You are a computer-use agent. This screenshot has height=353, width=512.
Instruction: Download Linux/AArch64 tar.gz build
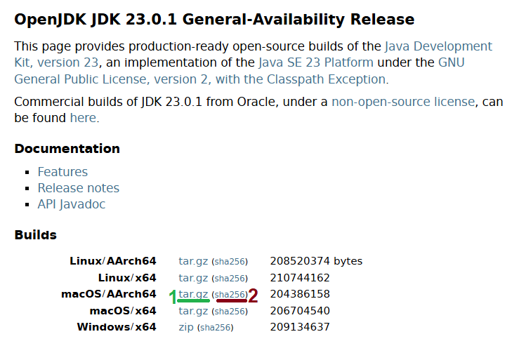click(x=193, y=261)
